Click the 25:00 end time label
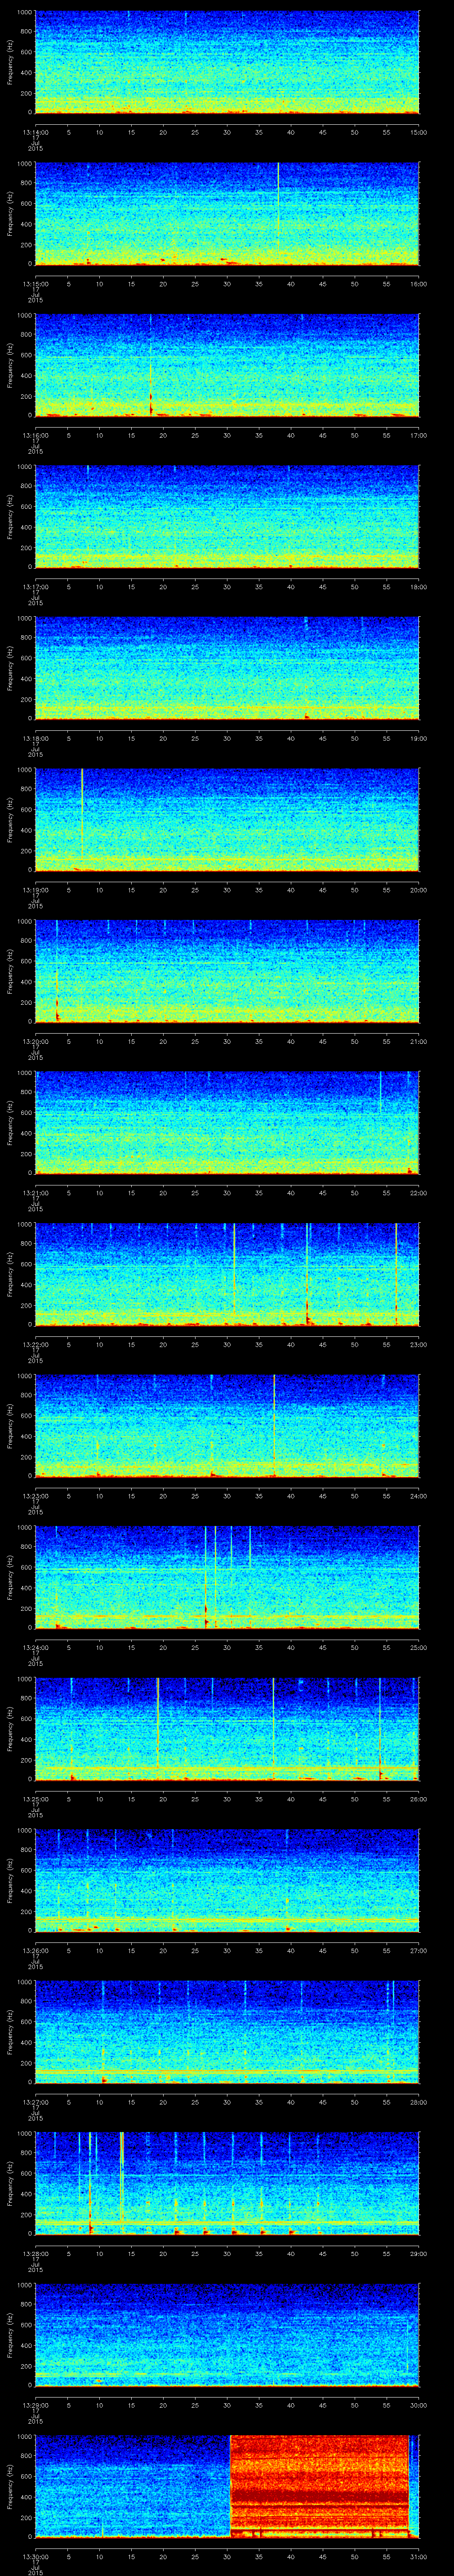This screenshot has width=454, height=2576. click(x=418, y=1647)
